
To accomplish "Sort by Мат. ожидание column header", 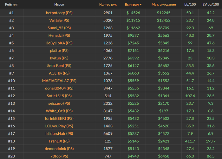I will [x=164, y=4].
